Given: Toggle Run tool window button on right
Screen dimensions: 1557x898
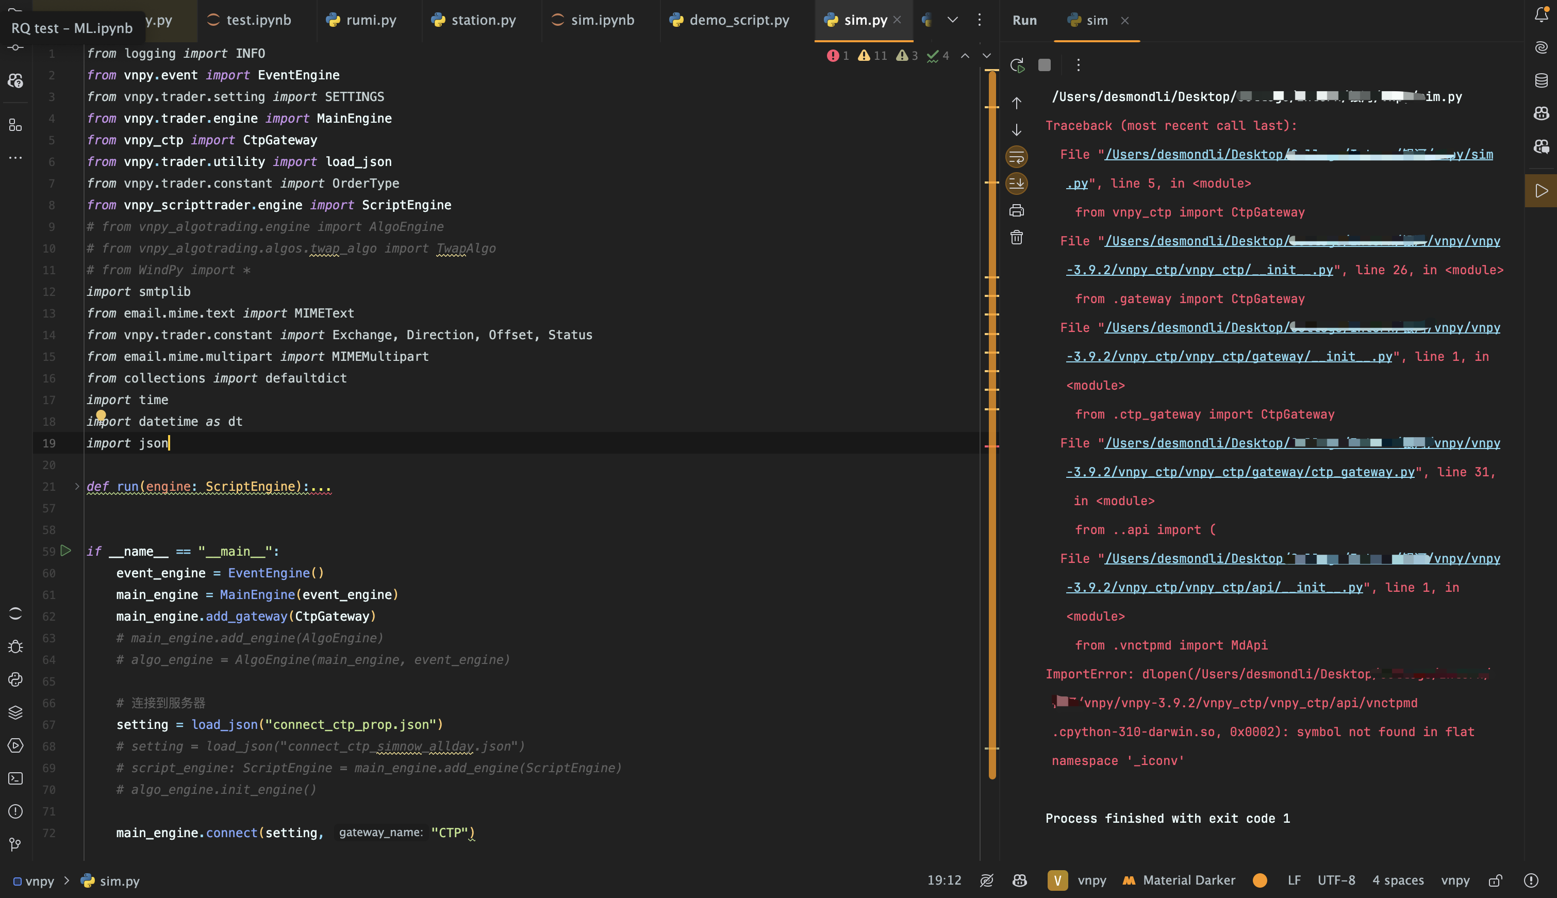Looking at the screenshot, I should pyautogui.click(x=1541, y=191).
